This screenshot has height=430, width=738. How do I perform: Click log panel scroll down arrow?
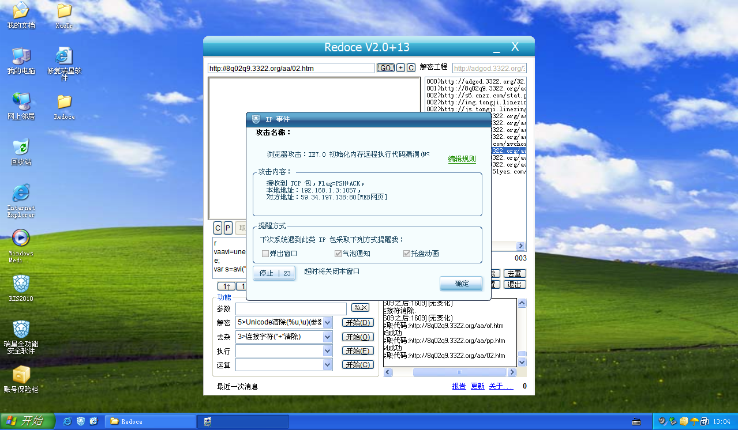coord(522,363)
